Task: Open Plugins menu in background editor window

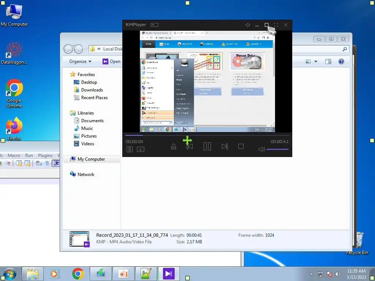Action: [x=45, y=155]
